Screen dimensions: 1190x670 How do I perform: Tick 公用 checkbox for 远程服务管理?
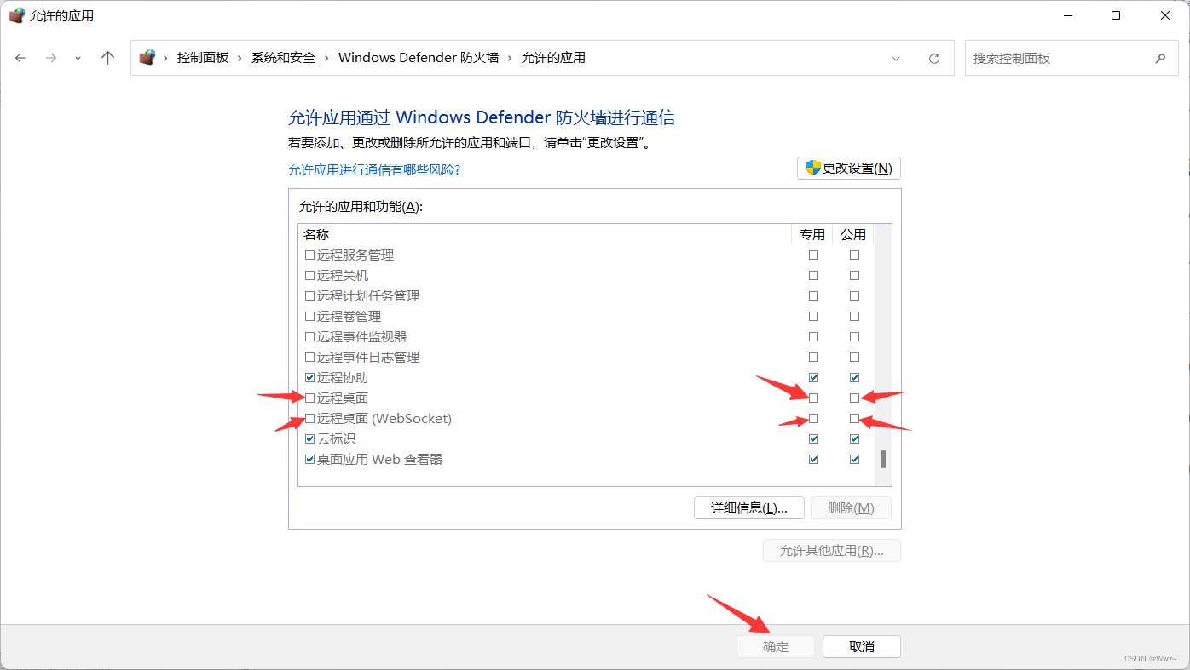(854, 255)
